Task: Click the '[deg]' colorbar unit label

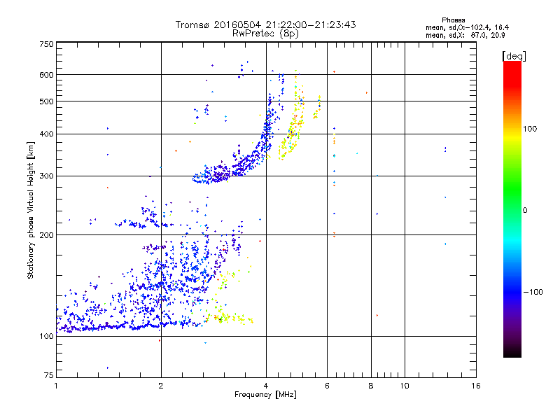Action: point(514,56)
